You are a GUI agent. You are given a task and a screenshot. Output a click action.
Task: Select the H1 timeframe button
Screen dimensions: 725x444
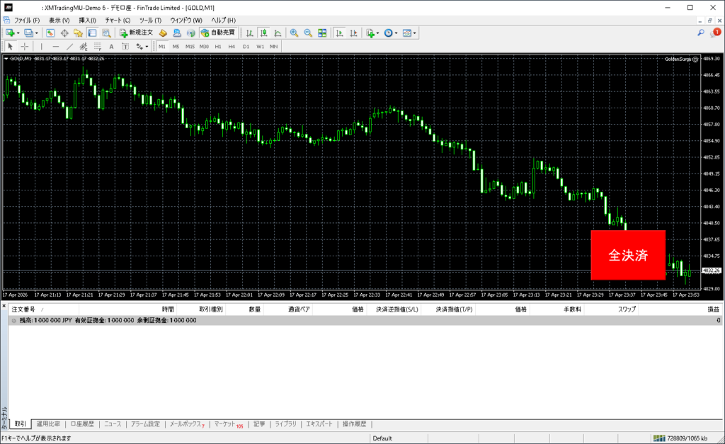[x=218, y=46]
